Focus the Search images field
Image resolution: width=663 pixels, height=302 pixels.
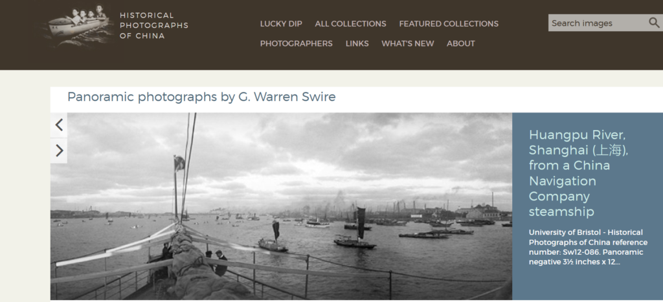coord(598,23)
